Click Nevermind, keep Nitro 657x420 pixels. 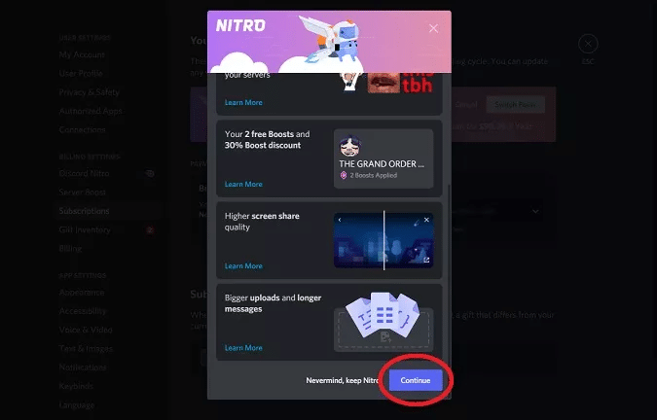[x=343, y=380]
